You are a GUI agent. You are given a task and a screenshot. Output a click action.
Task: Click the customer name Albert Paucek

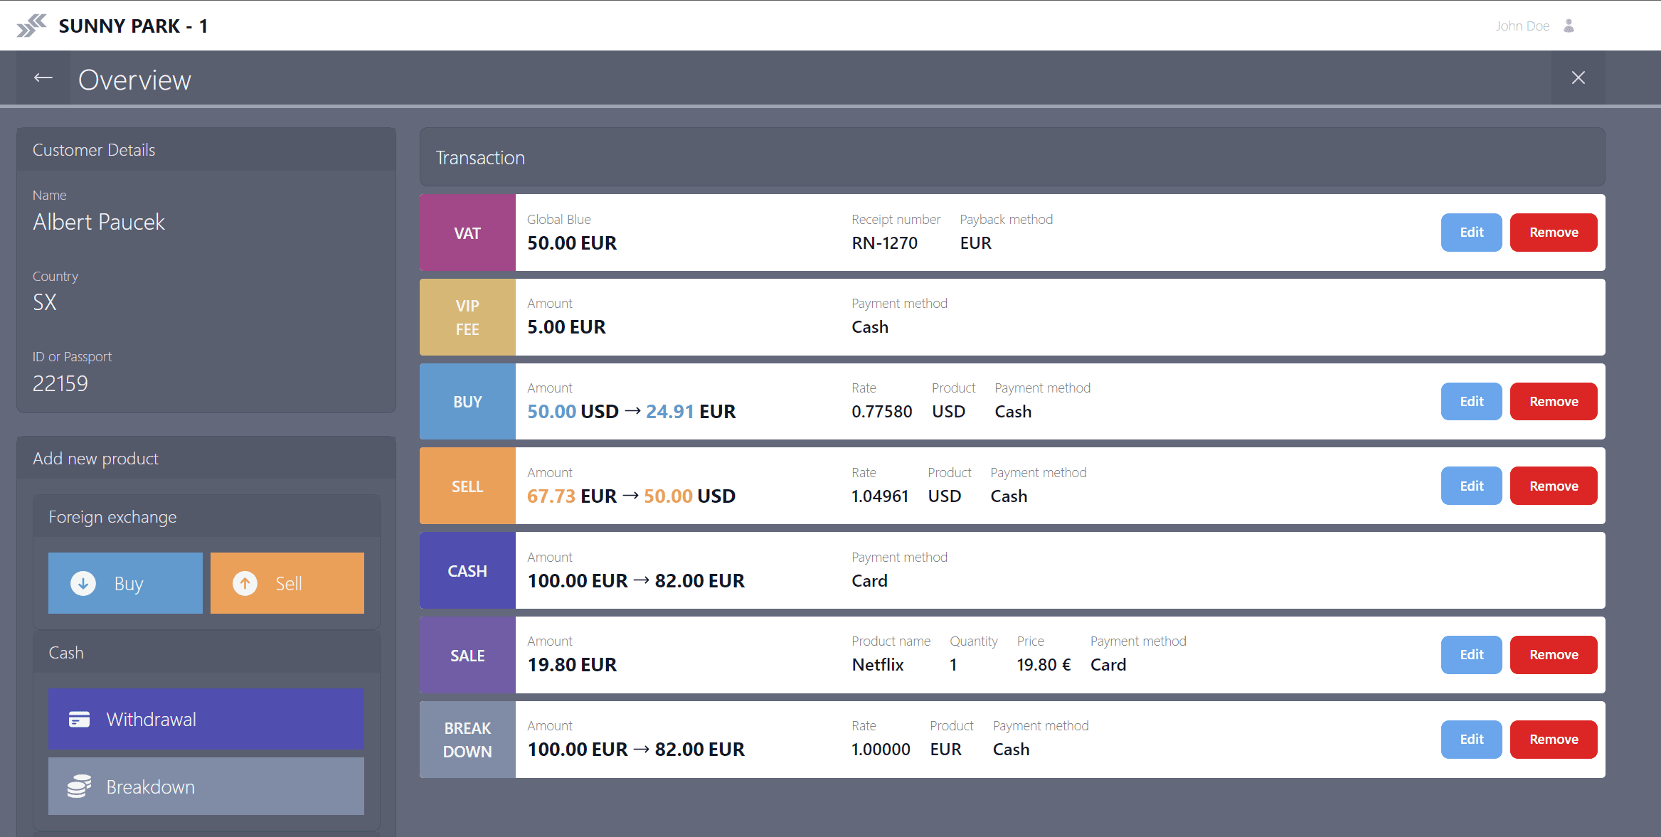[99, 222]
